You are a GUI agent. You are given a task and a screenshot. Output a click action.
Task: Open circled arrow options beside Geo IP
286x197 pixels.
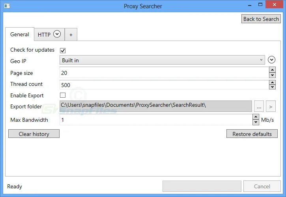coord(271,60)
